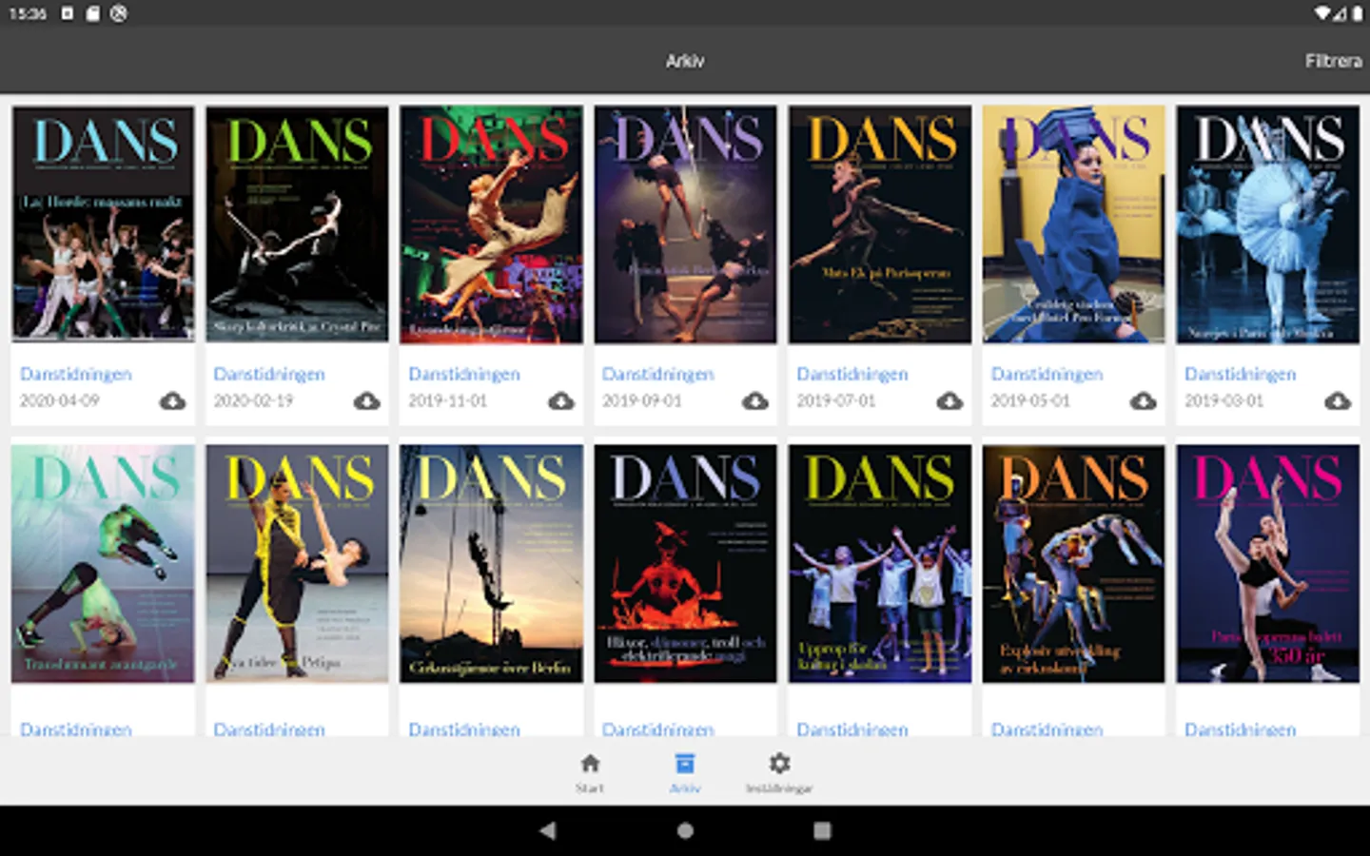Open cover 'Upprop för kultur i skolan'
Screen dimensions: 1370x856
coord(879,563)
